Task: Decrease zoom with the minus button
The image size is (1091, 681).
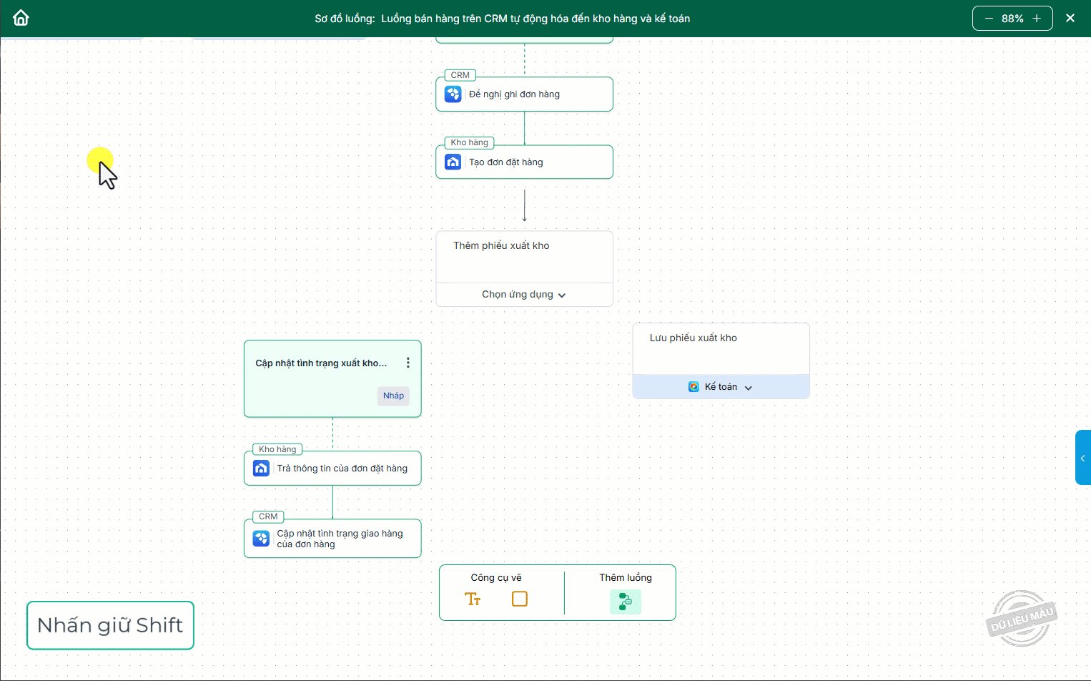Action: pyautogui.click(x=989, y=19)
